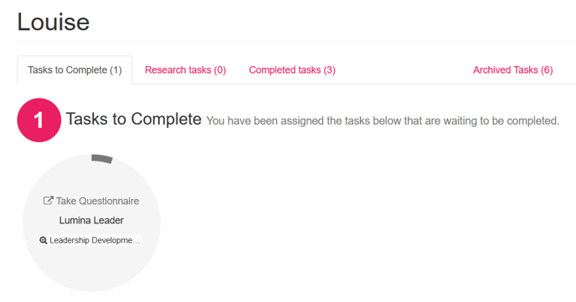
Task: Click the assigned tasks description sentence
Action: [383, 120]
